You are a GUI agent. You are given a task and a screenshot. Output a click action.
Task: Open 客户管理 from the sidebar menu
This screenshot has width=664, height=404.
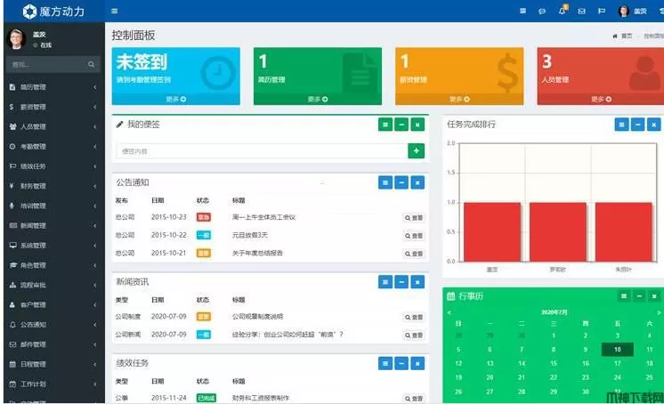coord(52,304)
